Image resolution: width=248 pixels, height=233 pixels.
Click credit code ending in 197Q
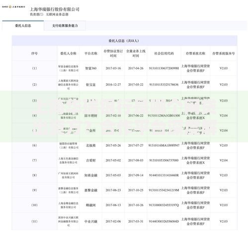[x=164, y=205]
